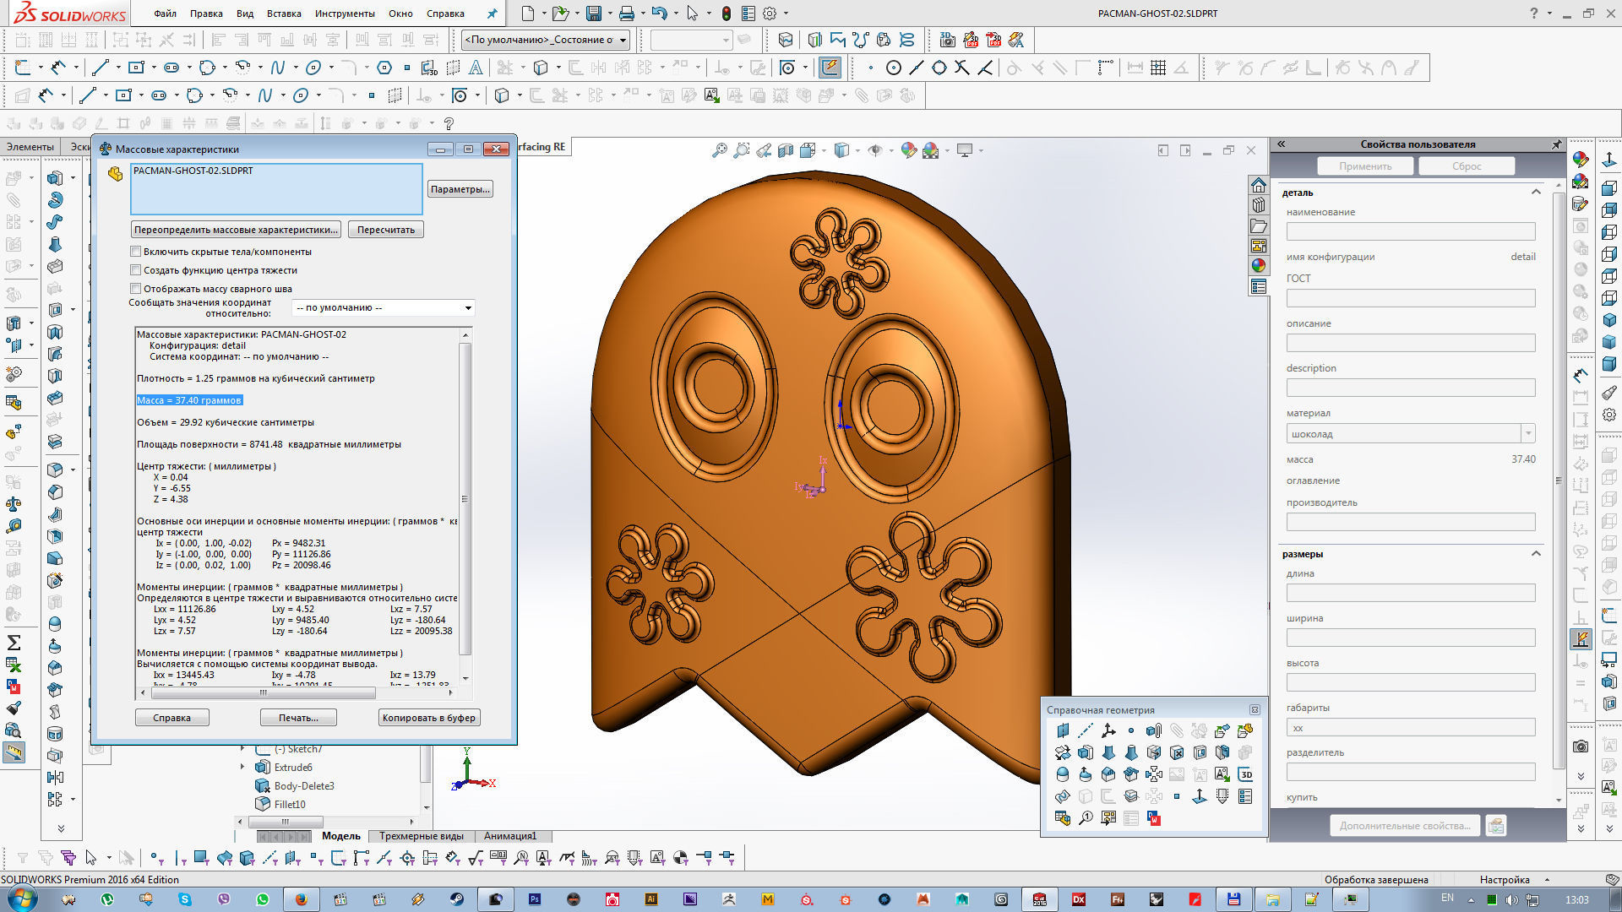Select the sketch Text tool (letter A)

click(x=476, y=68)
